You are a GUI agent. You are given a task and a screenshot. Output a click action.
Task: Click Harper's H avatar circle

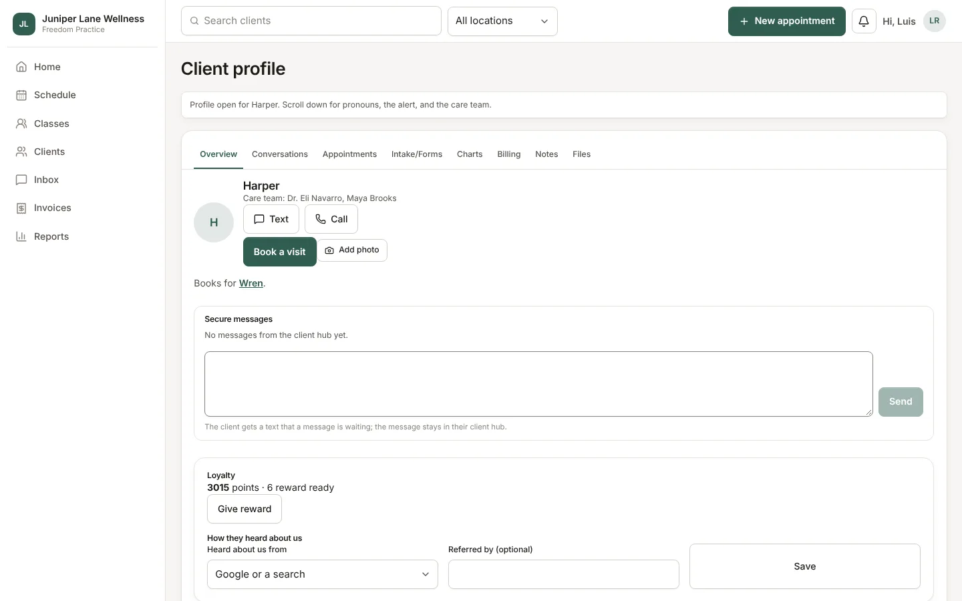pos(214,222)
